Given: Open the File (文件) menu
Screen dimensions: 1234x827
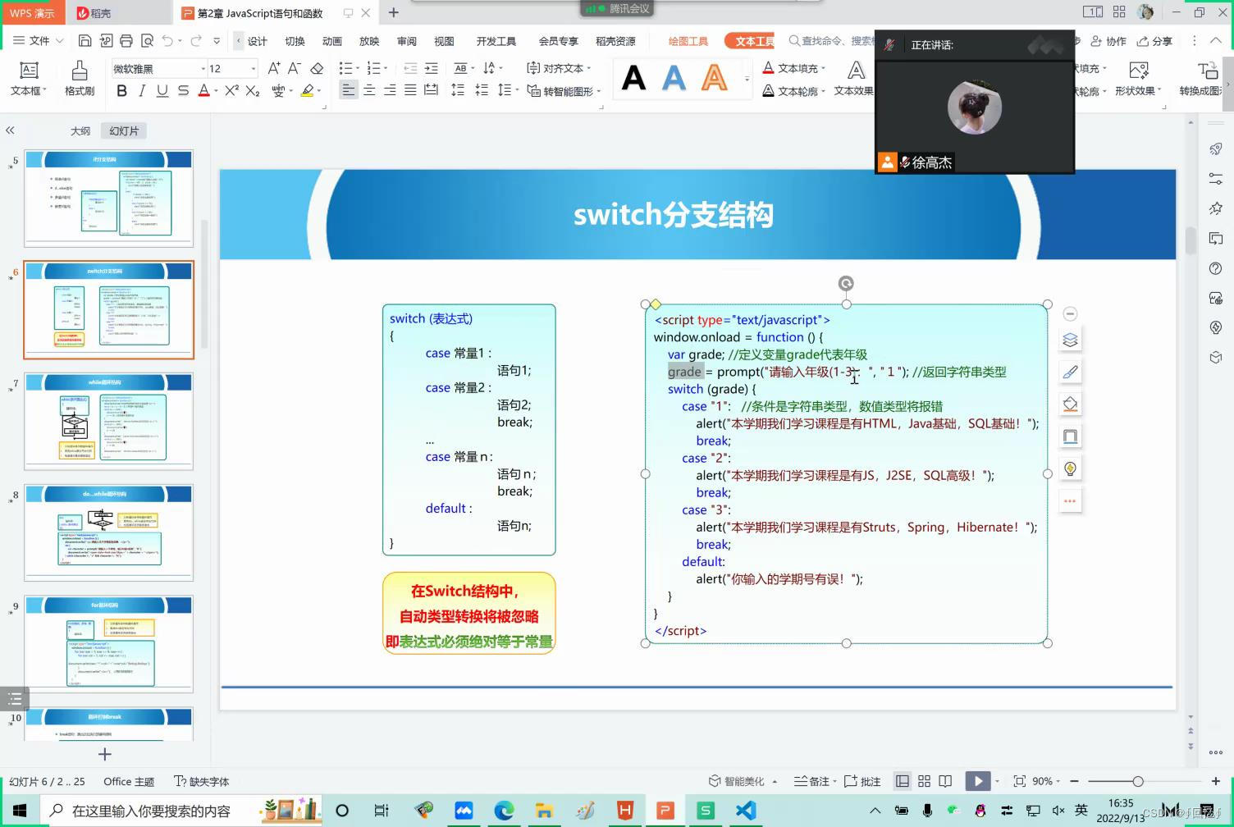Looking at the screenshot, I should tap(39, 40).
